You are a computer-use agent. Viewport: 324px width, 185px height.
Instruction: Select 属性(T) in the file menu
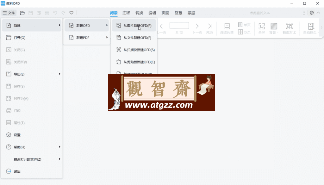click(32, 123)
